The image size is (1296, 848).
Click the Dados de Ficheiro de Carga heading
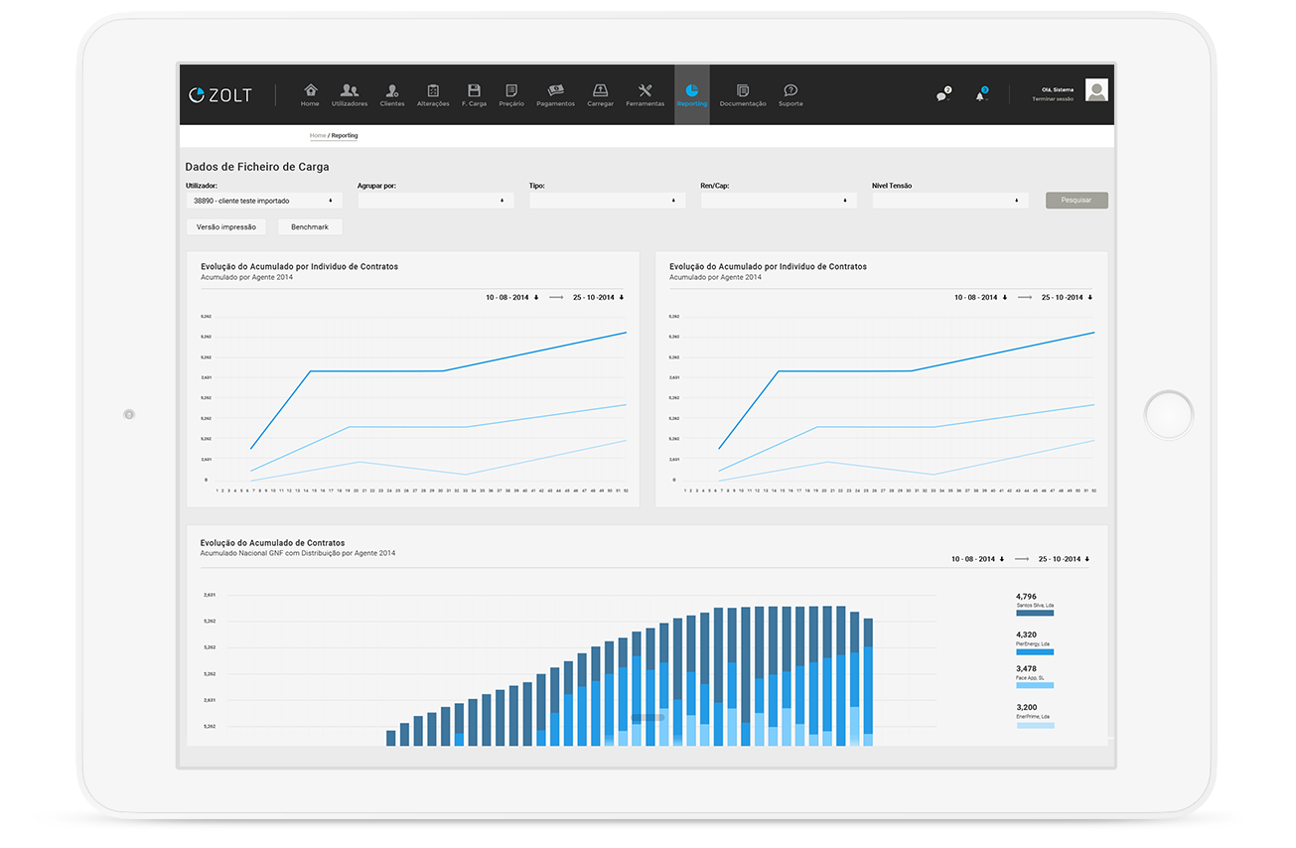[257, 167]
